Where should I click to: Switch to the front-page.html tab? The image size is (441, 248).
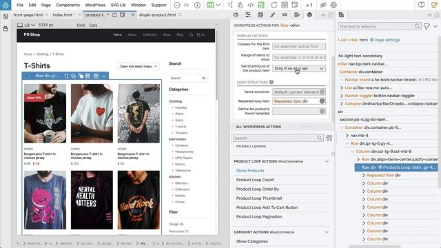coord(28,14)
